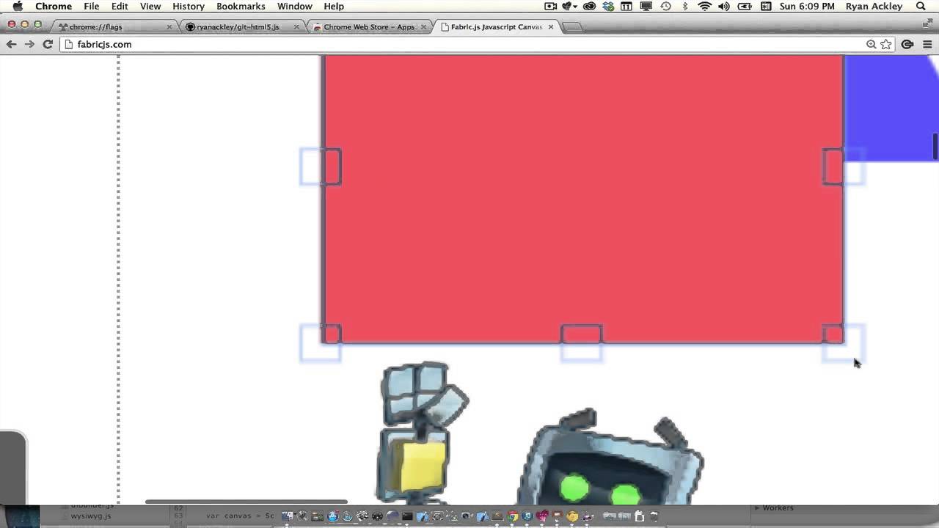939x528 pixels.
Task: Click the date and time Sun 6:09 PM
Action: pos(807,6)
